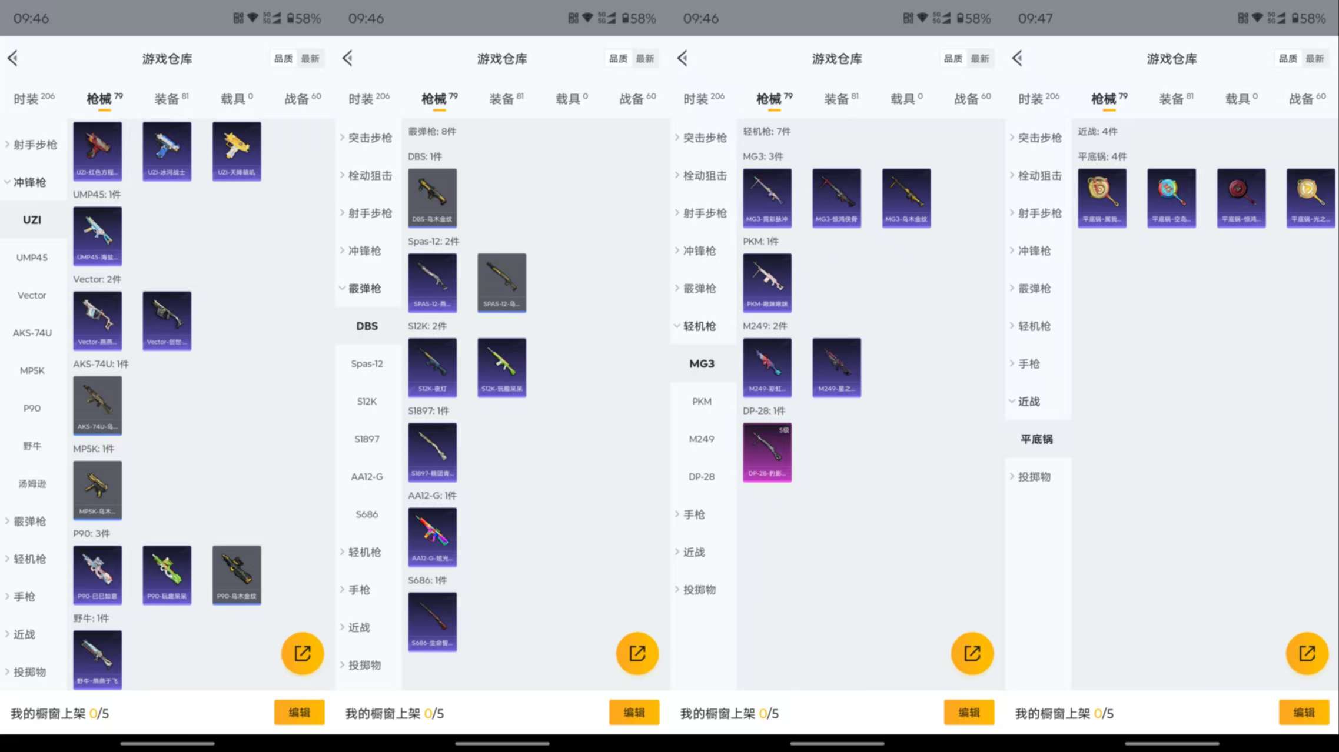
Task: Open the DBS-乌木金纹 shotgun skin icon
Action: pyautogui.click(x=432, y=198)
